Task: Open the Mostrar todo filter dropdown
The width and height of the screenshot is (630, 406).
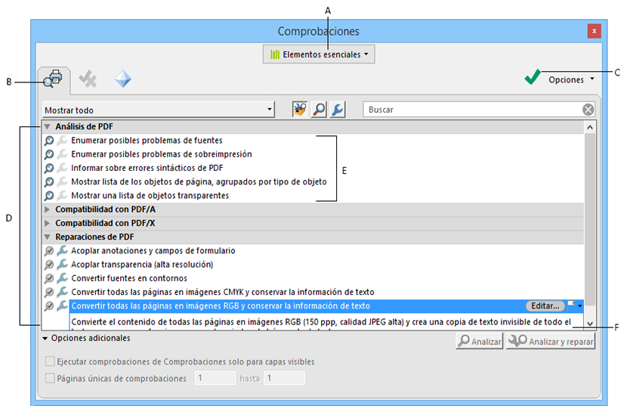Action: [159, 110]
